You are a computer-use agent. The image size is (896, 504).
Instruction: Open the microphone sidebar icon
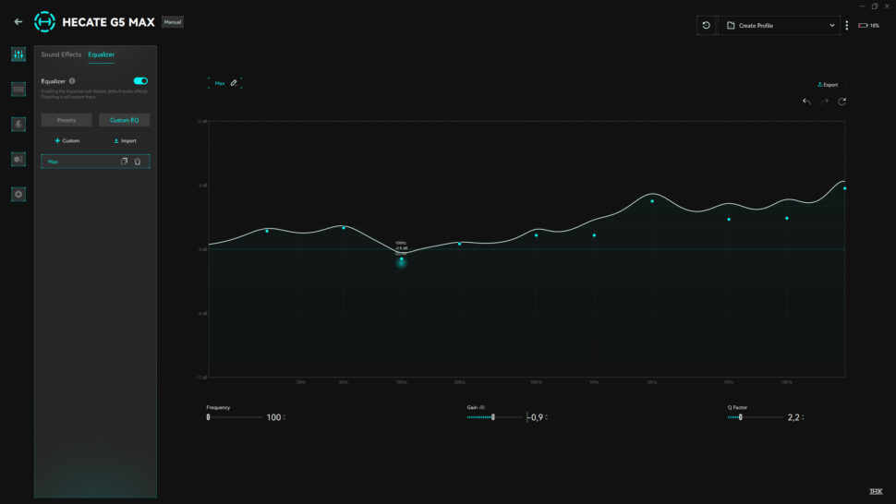click(18, 124)
